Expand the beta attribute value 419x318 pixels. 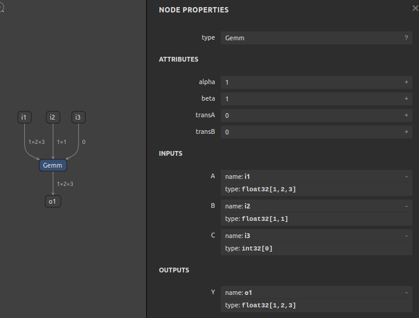click(x=406, y=99)
